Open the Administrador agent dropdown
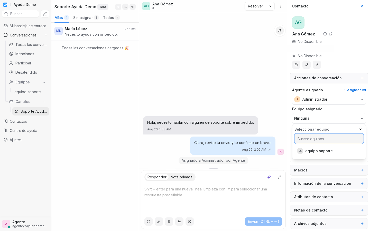This screenshot has height=231, width=370. 329,99
